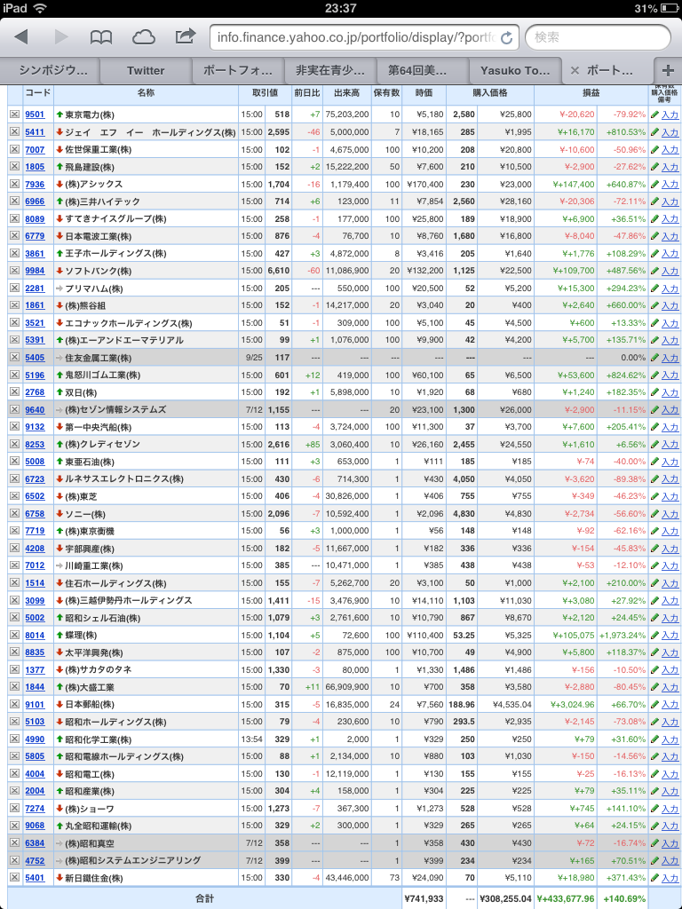682x909 pixels.
Task: Delete 東京電力 row with X icon
Action: [14, 115]
